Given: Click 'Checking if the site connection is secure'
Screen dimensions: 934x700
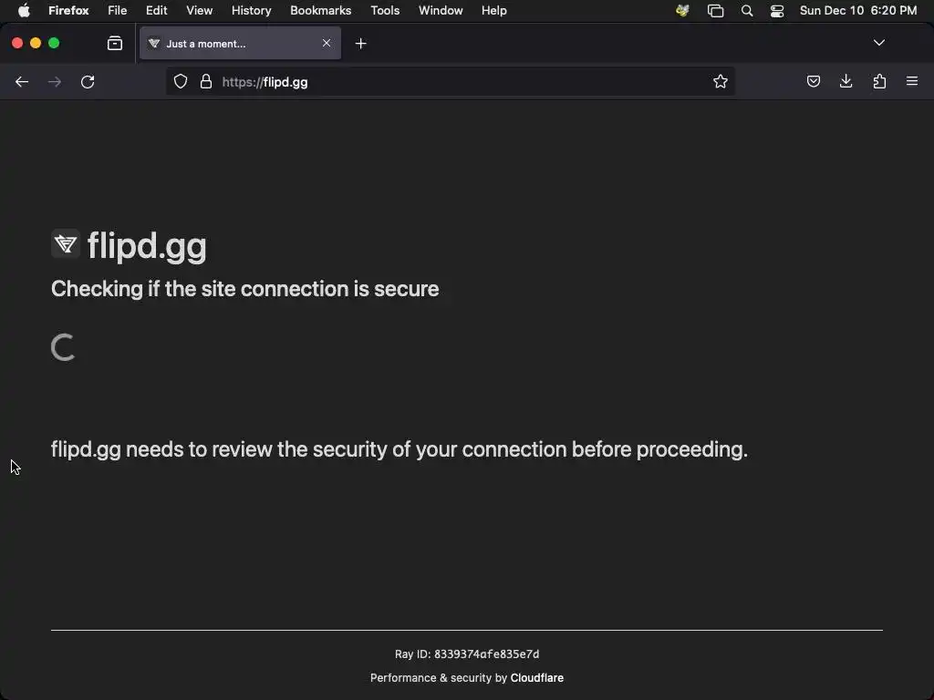Looking at the screenshot, I should click(244, 289).
